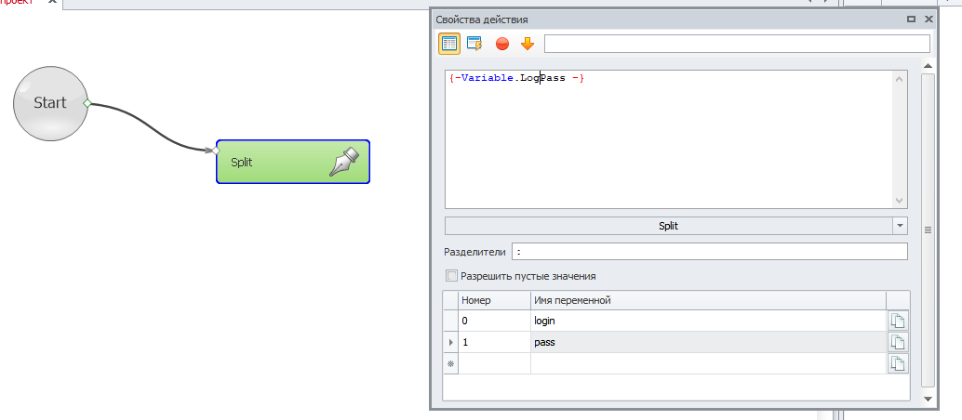Close the проект tab
962x420 pixels.
(52, 2)
